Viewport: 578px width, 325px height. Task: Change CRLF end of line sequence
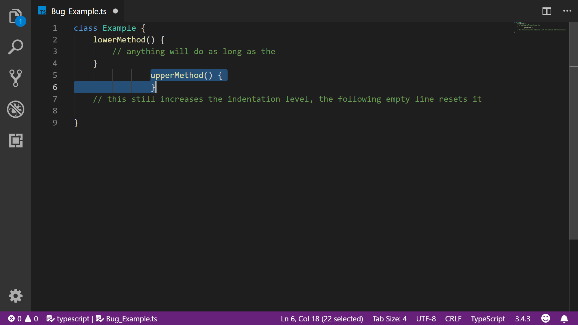[x=453, y=319]
